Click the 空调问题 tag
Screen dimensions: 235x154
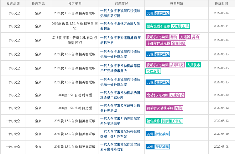(178, 43)
